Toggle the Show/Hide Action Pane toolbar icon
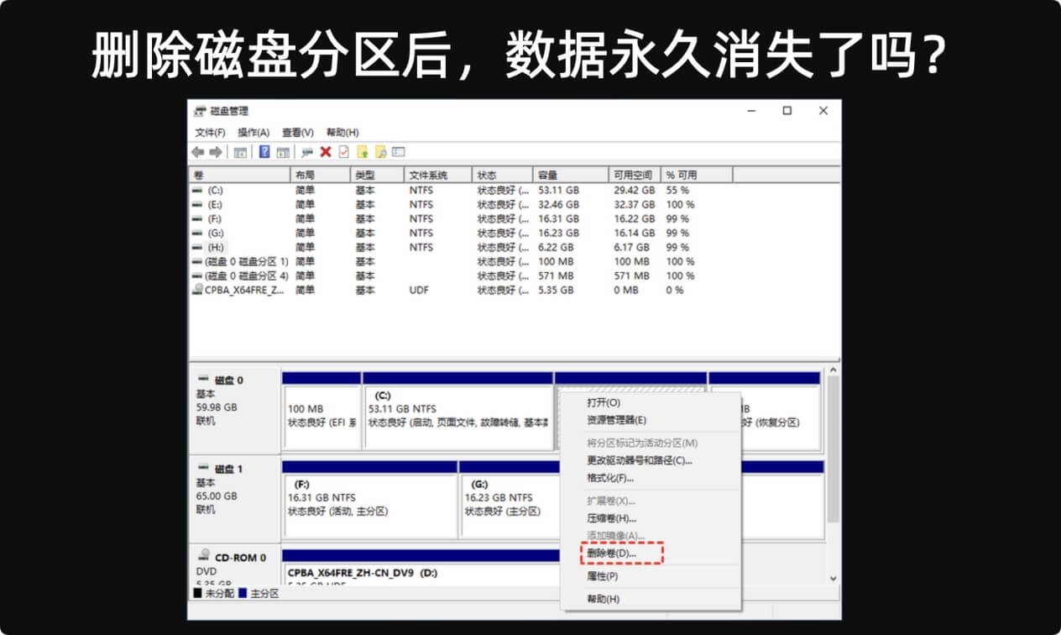Screen dimensions: 1061x635 tap(284, 152)
